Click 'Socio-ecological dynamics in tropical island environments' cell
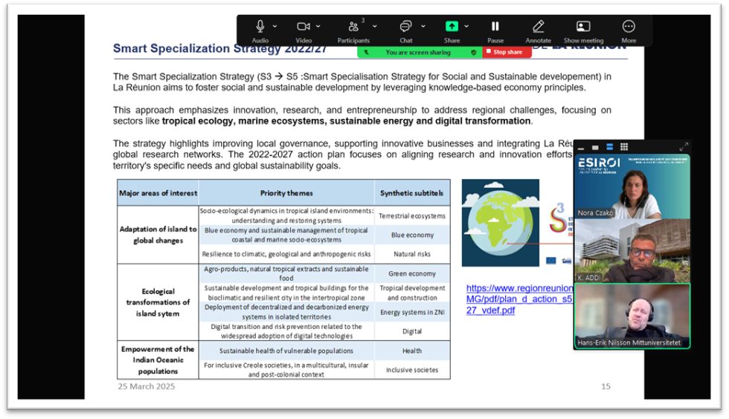This screenshot has width=729, height=419. (x=286, y=215)
